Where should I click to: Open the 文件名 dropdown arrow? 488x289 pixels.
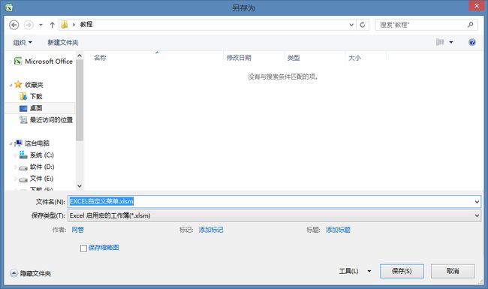pos(477,202)
